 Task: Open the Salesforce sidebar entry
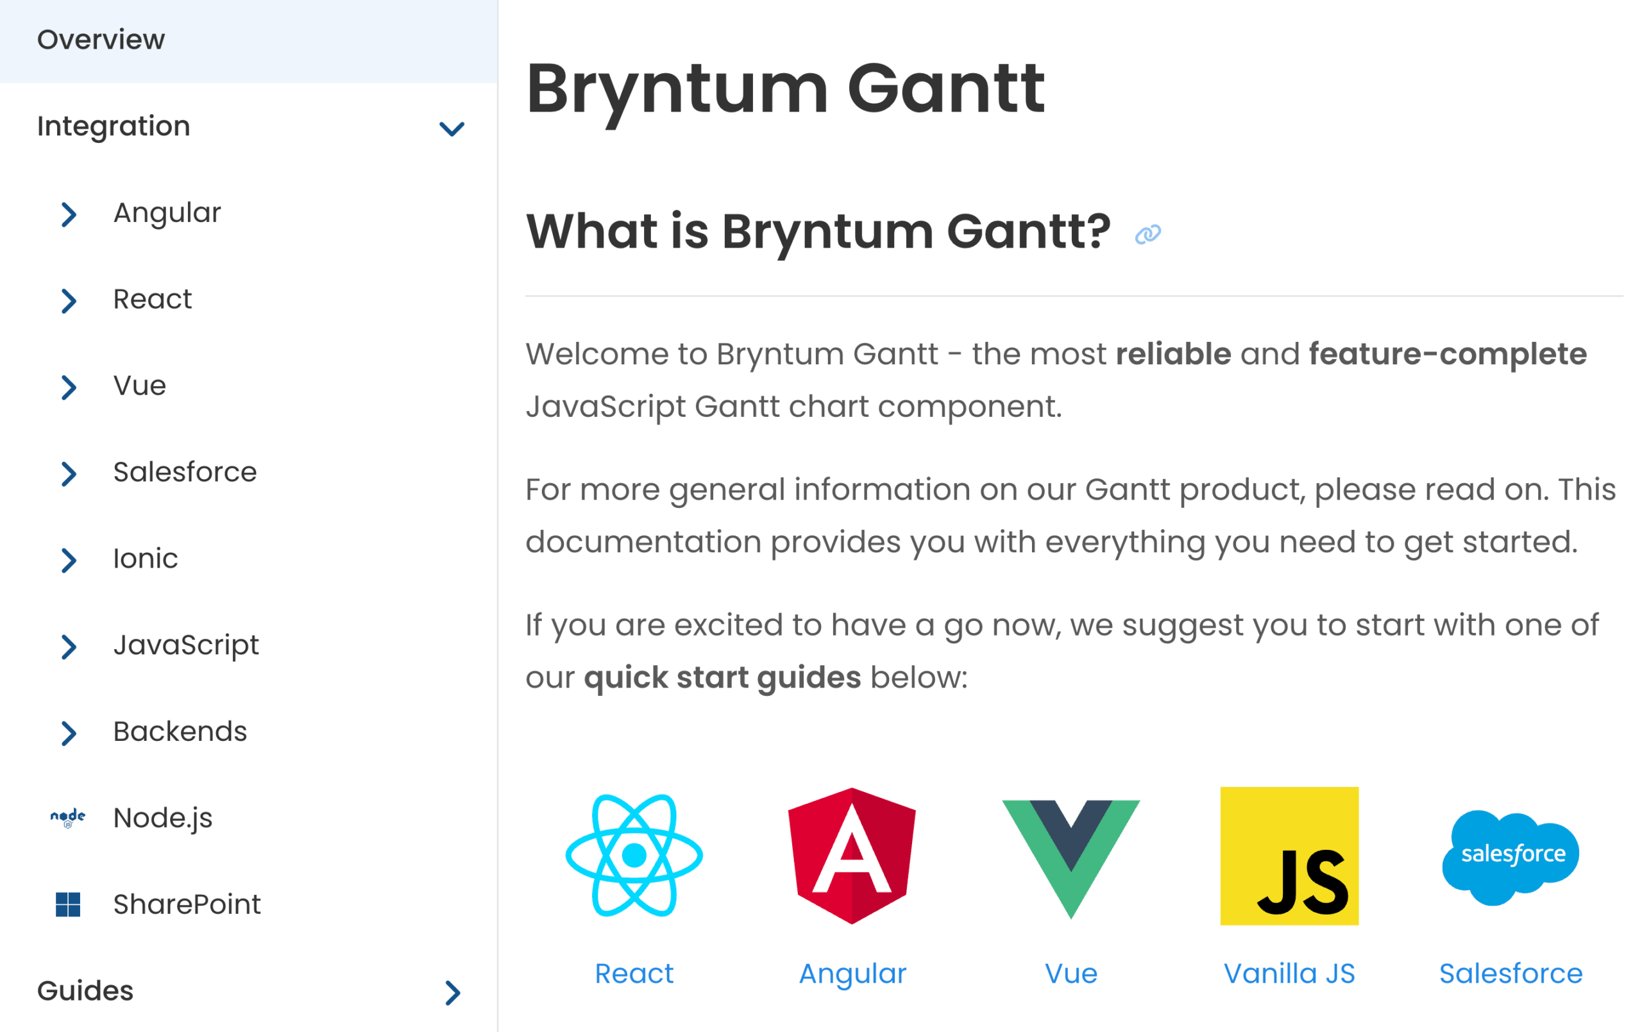tap(185, 472)
